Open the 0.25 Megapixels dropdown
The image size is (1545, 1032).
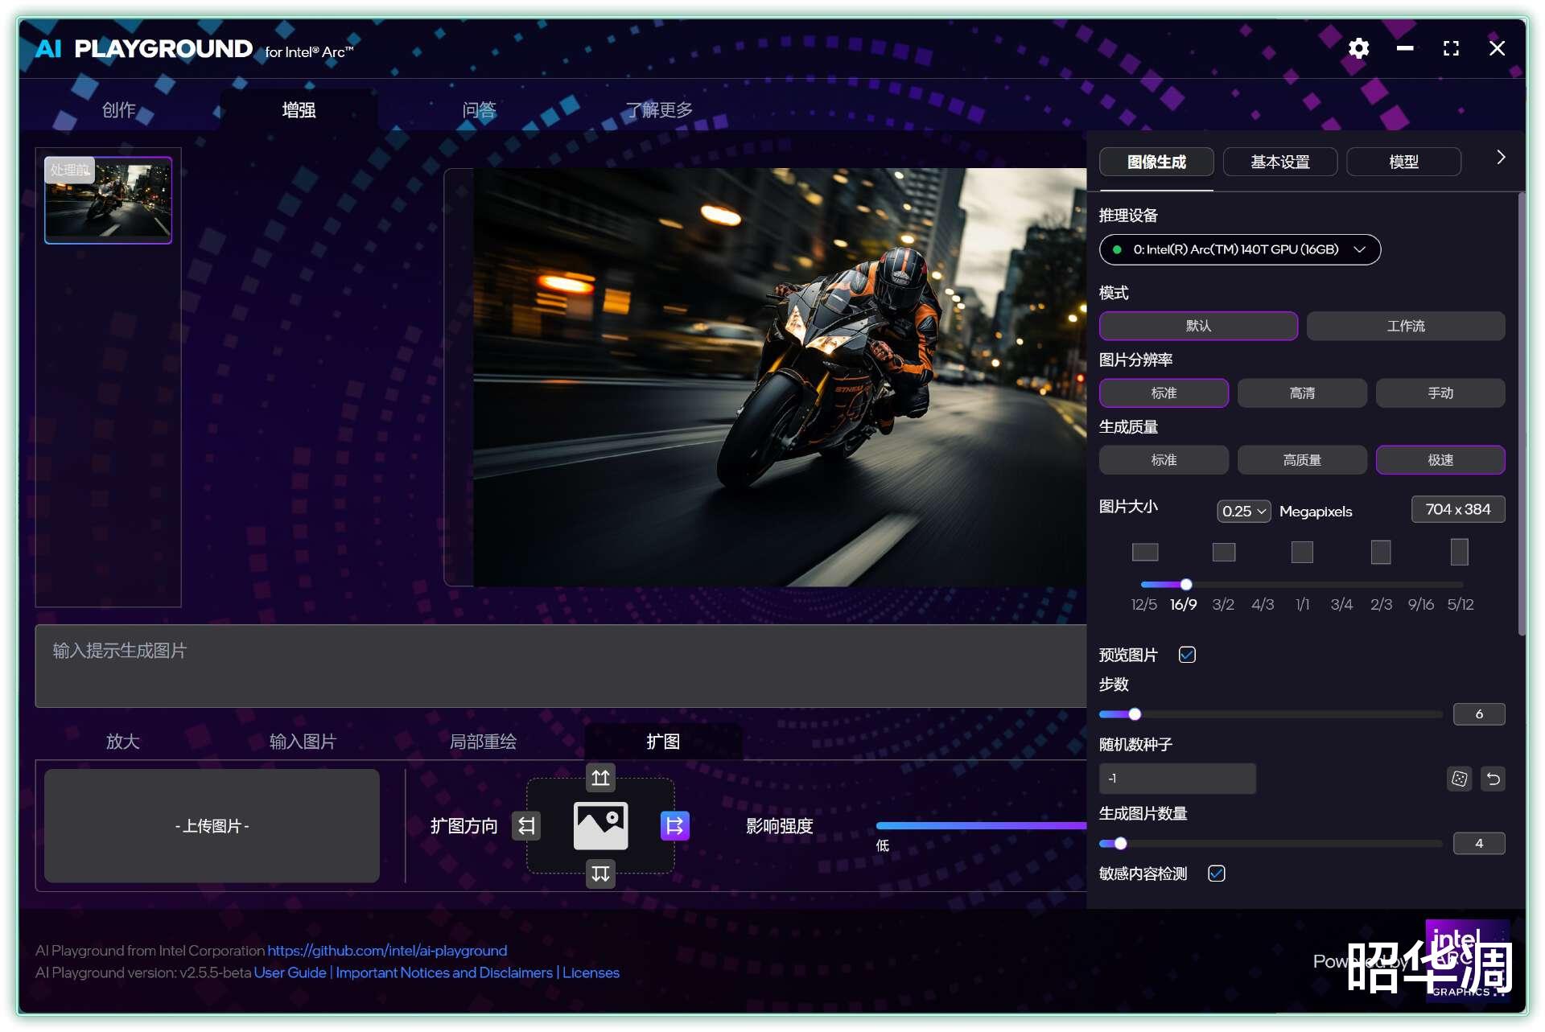click(1243, 511)
